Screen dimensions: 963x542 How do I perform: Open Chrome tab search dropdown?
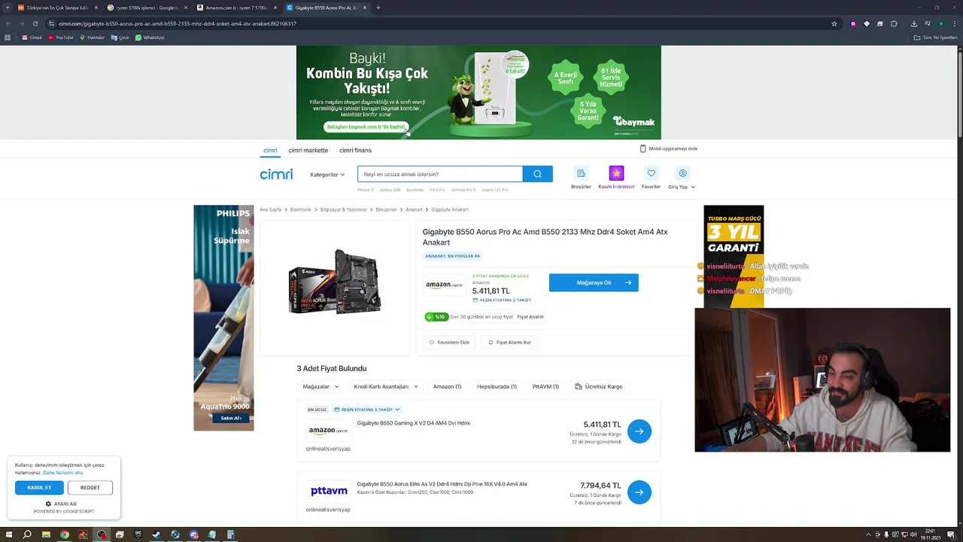click(9, 8)
